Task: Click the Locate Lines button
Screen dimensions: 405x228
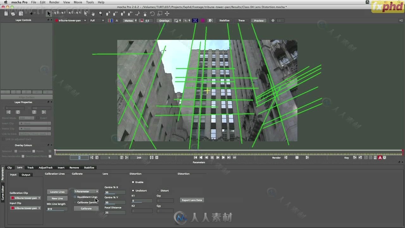Action: 57,192
